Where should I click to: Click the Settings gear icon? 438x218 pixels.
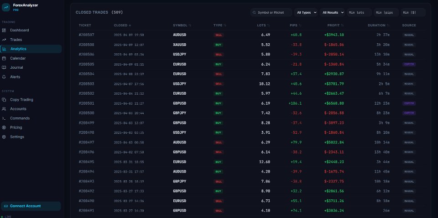coord(4,137)
